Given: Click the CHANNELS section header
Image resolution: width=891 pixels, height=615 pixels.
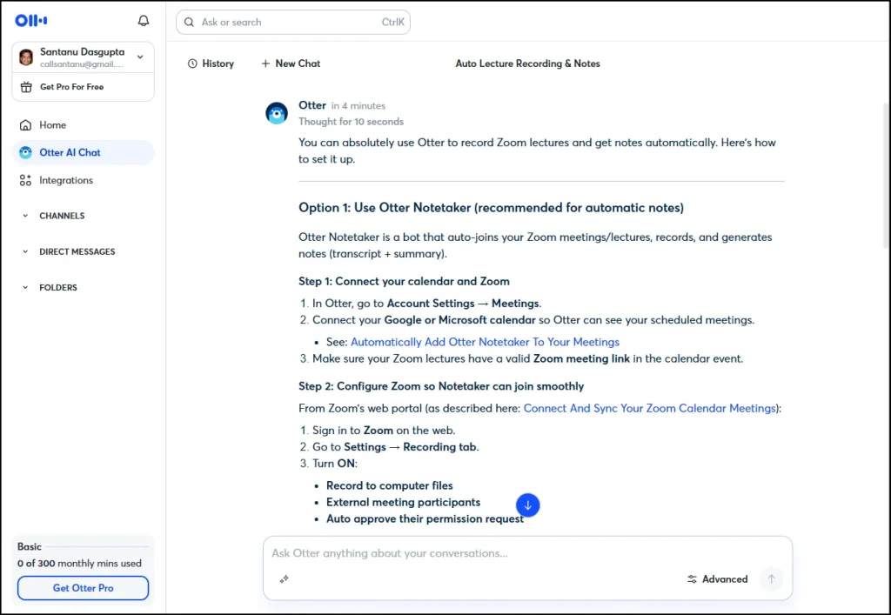Looking at the screenshot, I should [62, 216].
